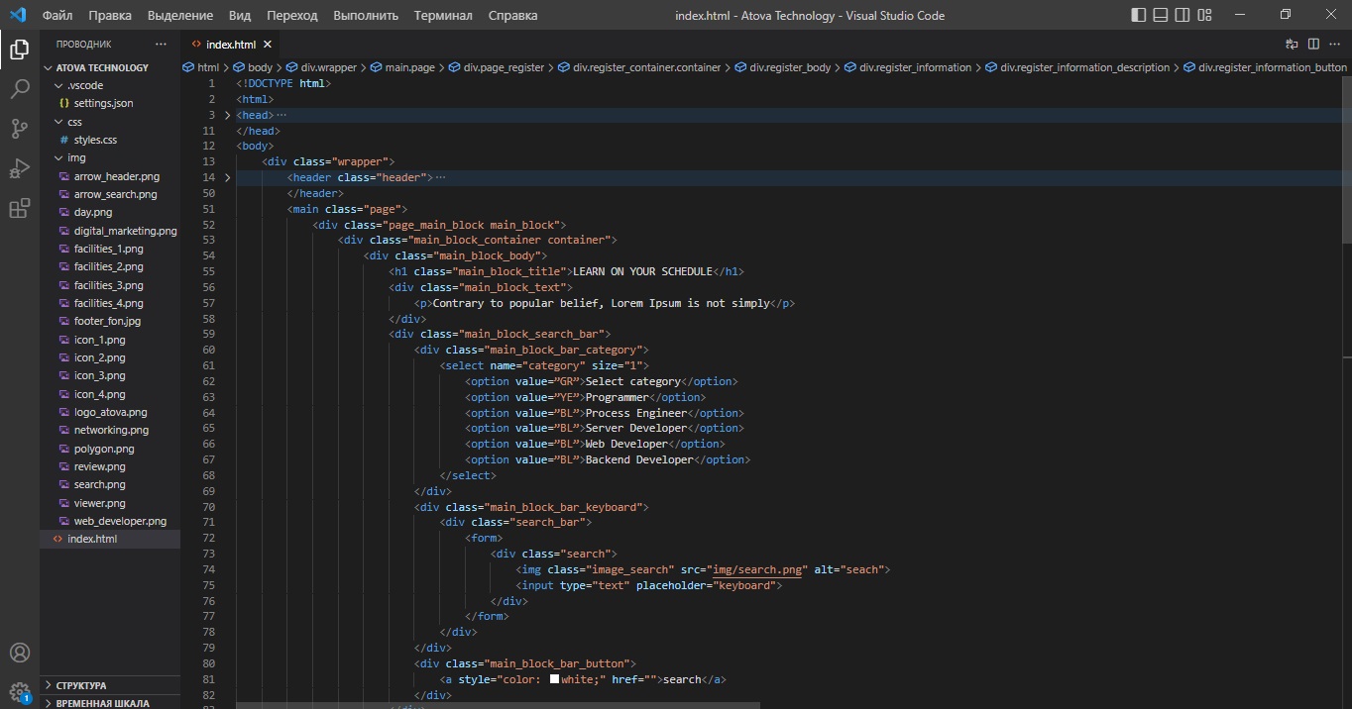This screenshot has width=1352, height=709.
Task: Click the div.wrapper breadcrumb item
Action: pos(329,67)
